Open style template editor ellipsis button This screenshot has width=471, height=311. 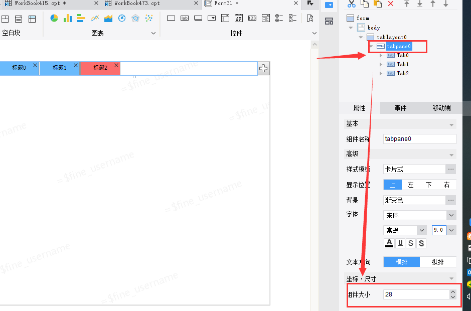(x=451, y=169)
